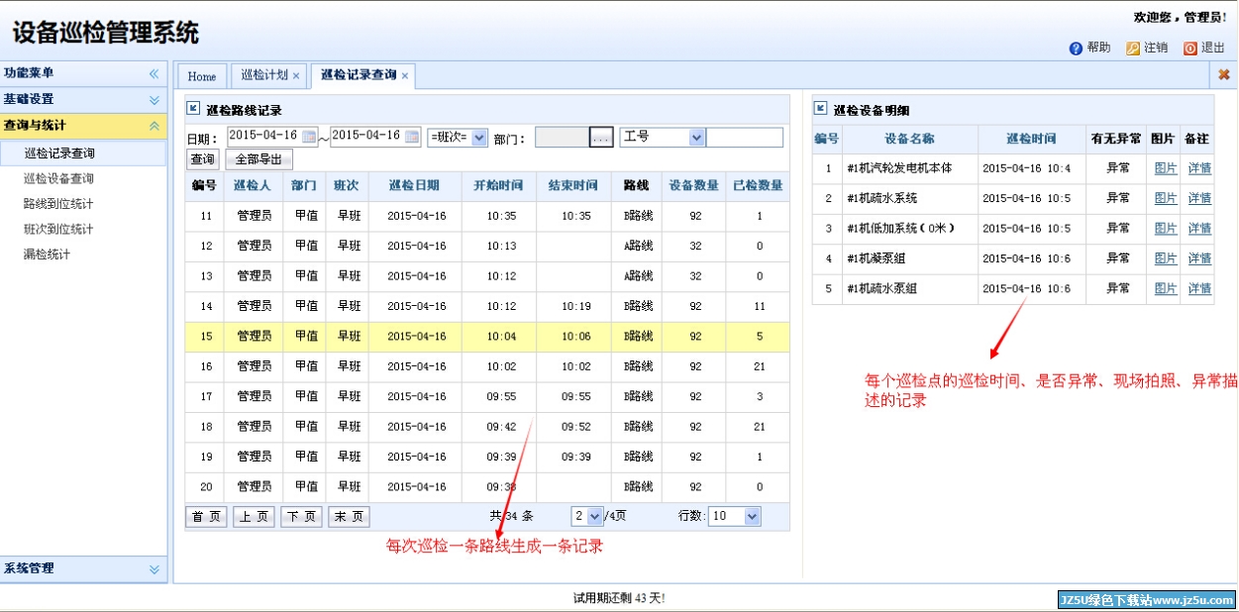Open 详情 link for #1机低加系统
The height and width of the screenshot is (612, 1239).
click(1199, 229)
